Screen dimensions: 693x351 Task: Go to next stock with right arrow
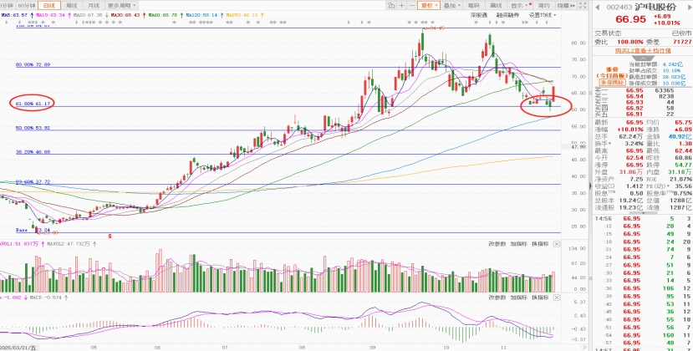tap(688, 7)
